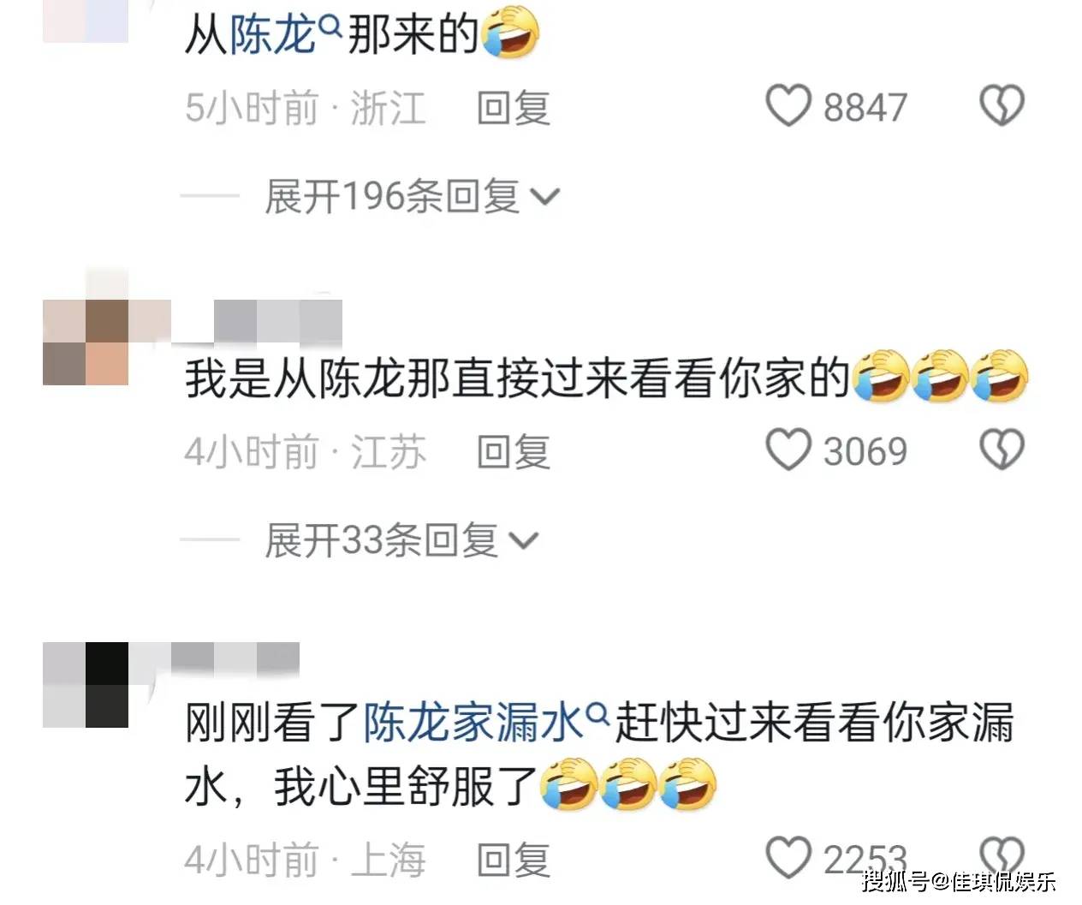Viewport: 1082px width, 905px height.
Task: Like the Shanghai comment with 2253 likes
Action: pos(788,857)
